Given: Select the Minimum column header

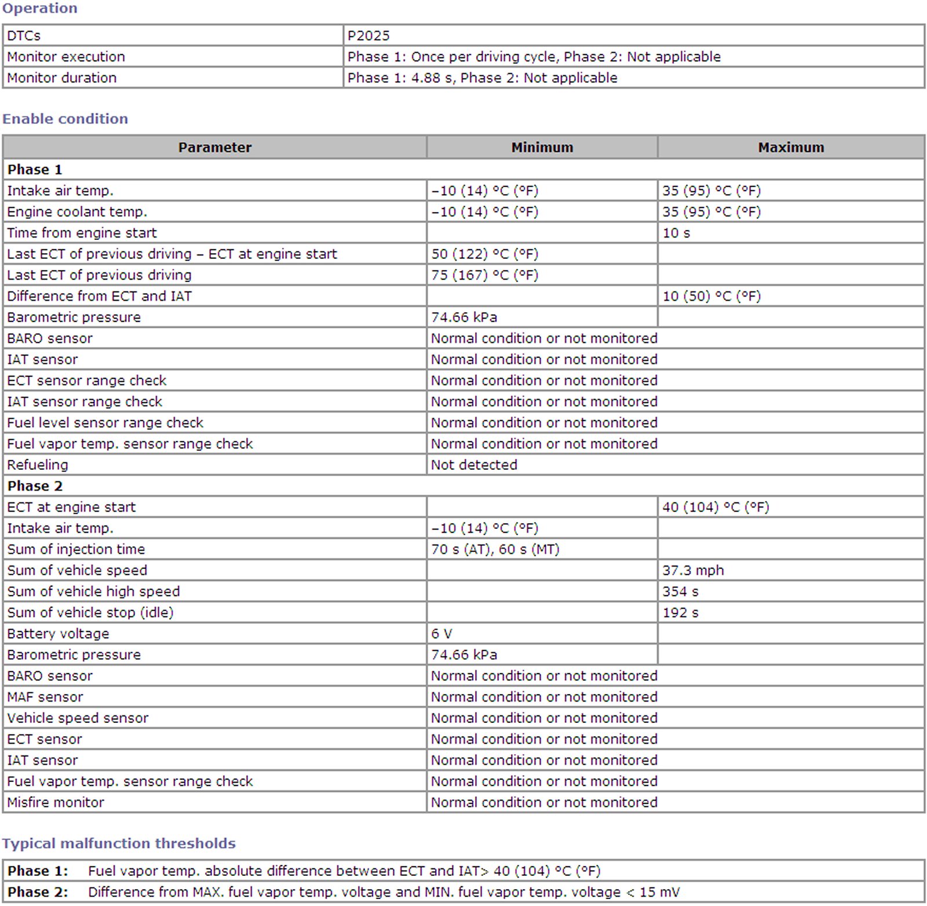Looking at the screenshot, I should [542, 148].
